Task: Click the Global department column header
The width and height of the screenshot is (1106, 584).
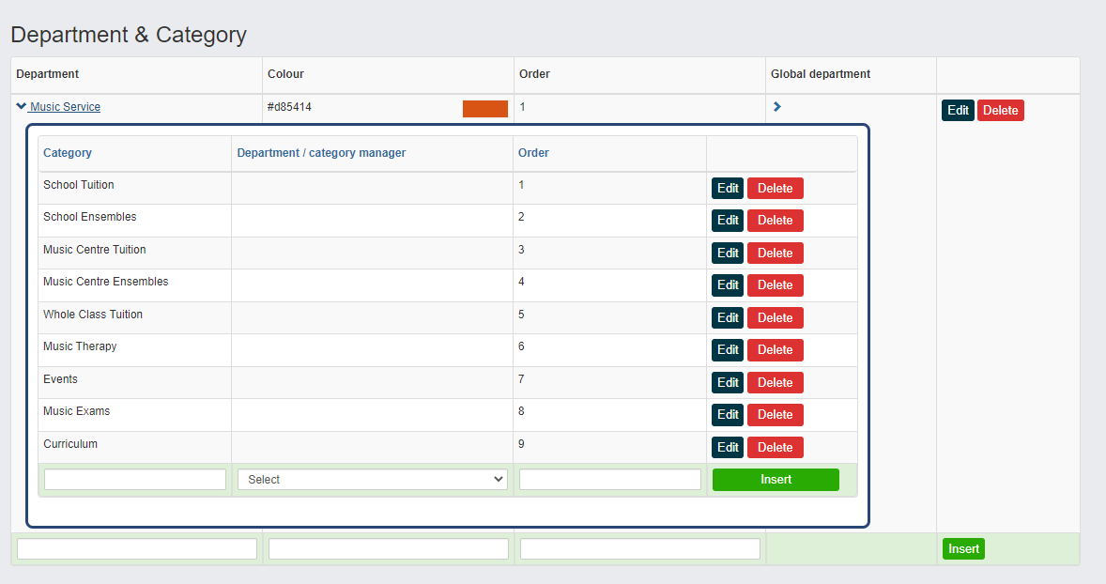Action: [821, 74]
